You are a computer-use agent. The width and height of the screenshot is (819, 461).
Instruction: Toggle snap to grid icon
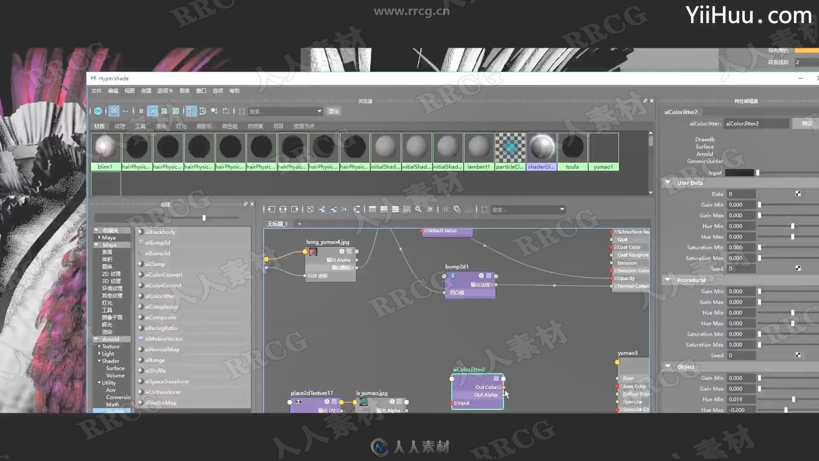pos(457,209)
